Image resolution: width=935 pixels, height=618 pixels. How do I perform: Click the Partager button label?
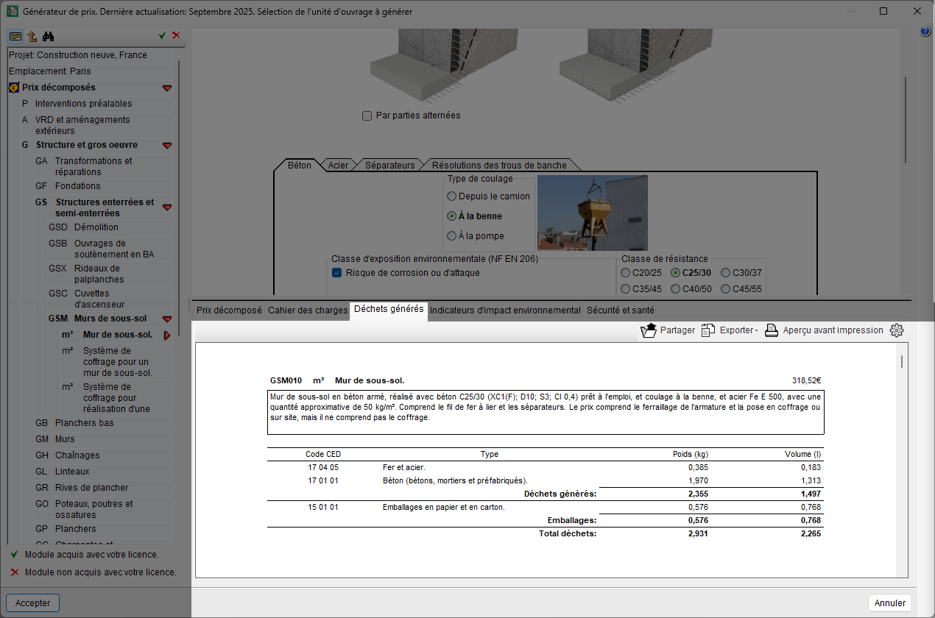click(677, 330)
